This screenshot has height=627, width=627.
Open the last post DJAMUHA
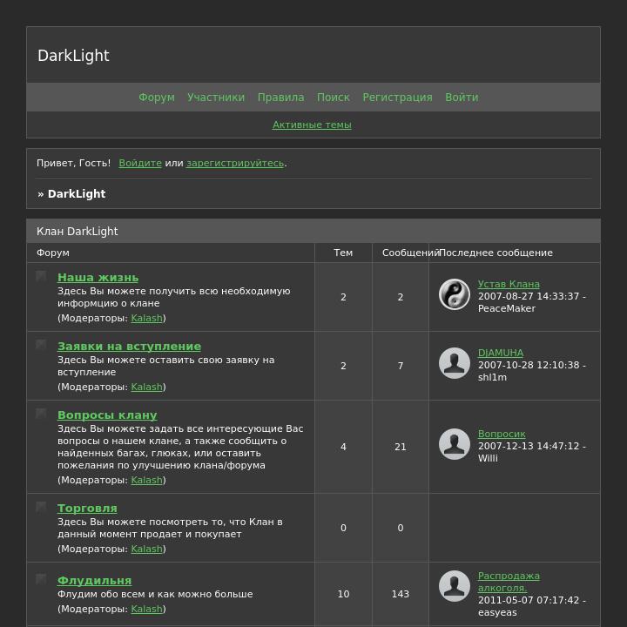coord(501,353)
